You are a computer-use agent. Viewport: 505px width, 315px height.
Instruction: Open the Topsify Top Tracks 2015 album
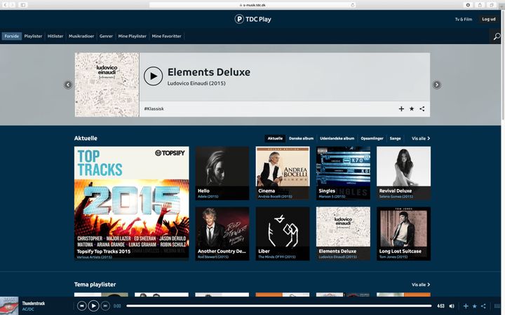(x=132, y=203)
